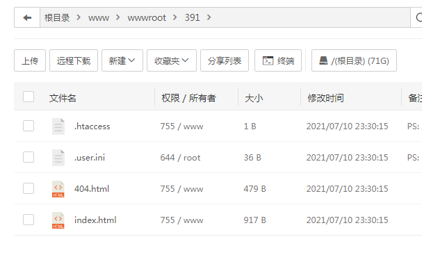Click the back arrow icon
The height and width of the screenshot is (262, 422).
(x=27, y=18)
